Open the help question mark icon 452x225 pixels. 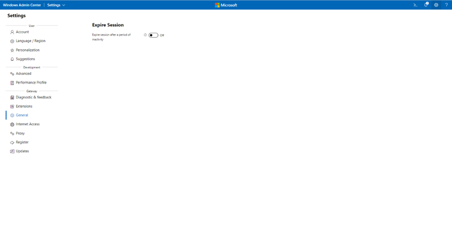[446, 5]
